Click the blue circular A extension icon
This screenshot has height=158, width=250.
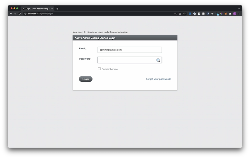[x=190, y=14]
